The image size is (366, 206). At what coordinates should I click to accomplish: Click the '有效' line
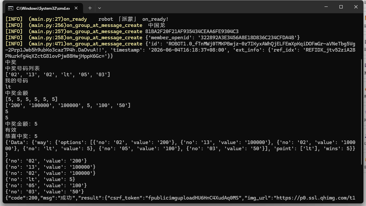[x=11, y=130]
